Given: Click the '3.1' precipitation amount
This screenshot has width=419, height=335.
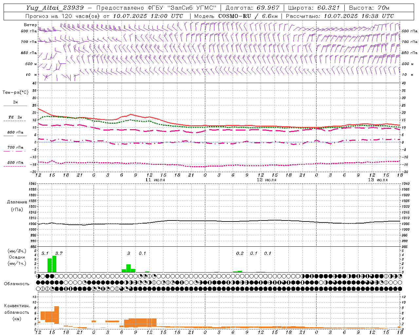Looking at the screenshot, I should pyautogui.click(x=45, y=254).
